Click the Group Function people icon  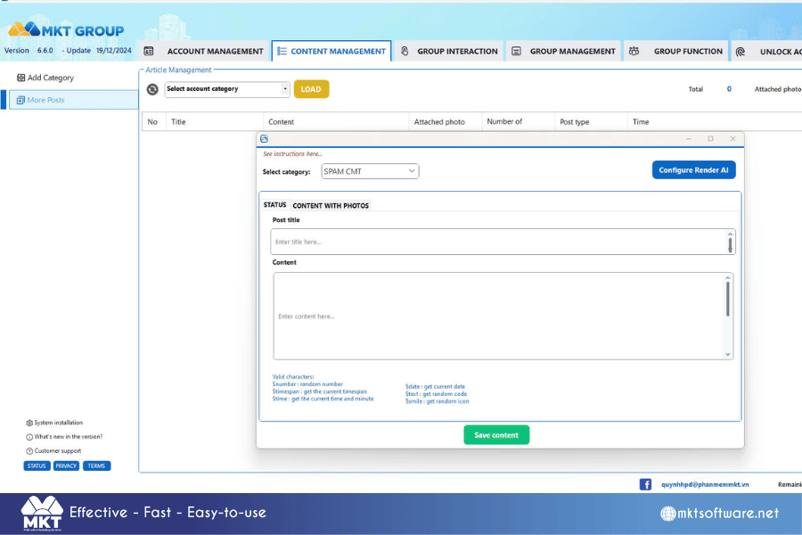pos(634,51)
